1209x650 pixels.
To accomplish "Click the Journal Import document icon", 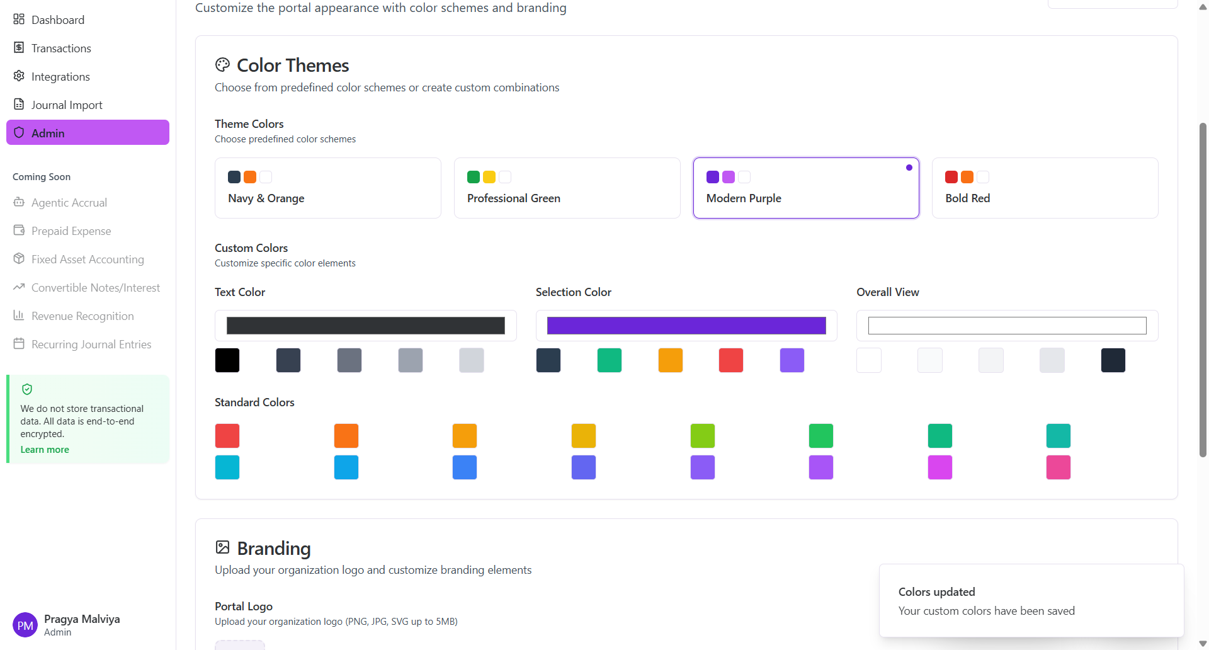I will pyautogui.click(x=19, y=105).
